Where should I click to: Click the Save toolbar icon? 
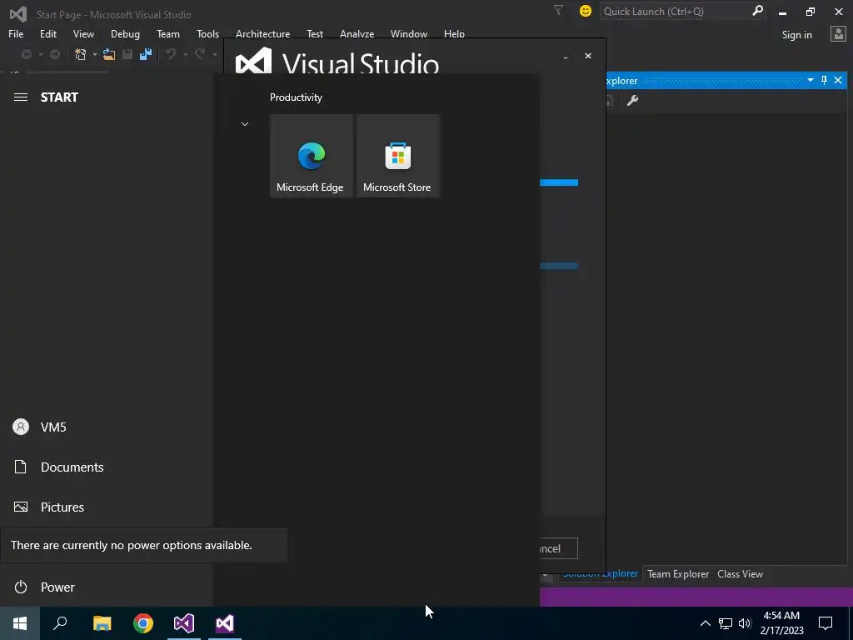(127, 54)
